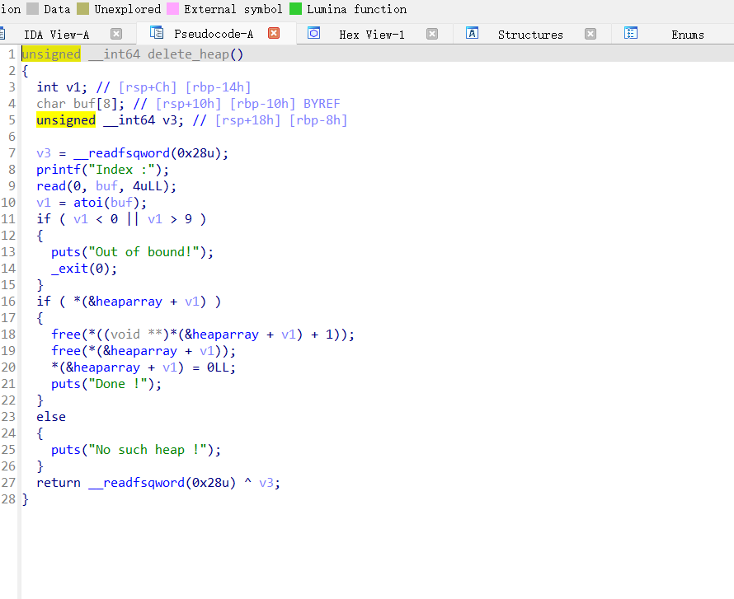Click the __readfsqword call on line 7
The width and height of the screenshot is (734, 599).
click(121, 153)
